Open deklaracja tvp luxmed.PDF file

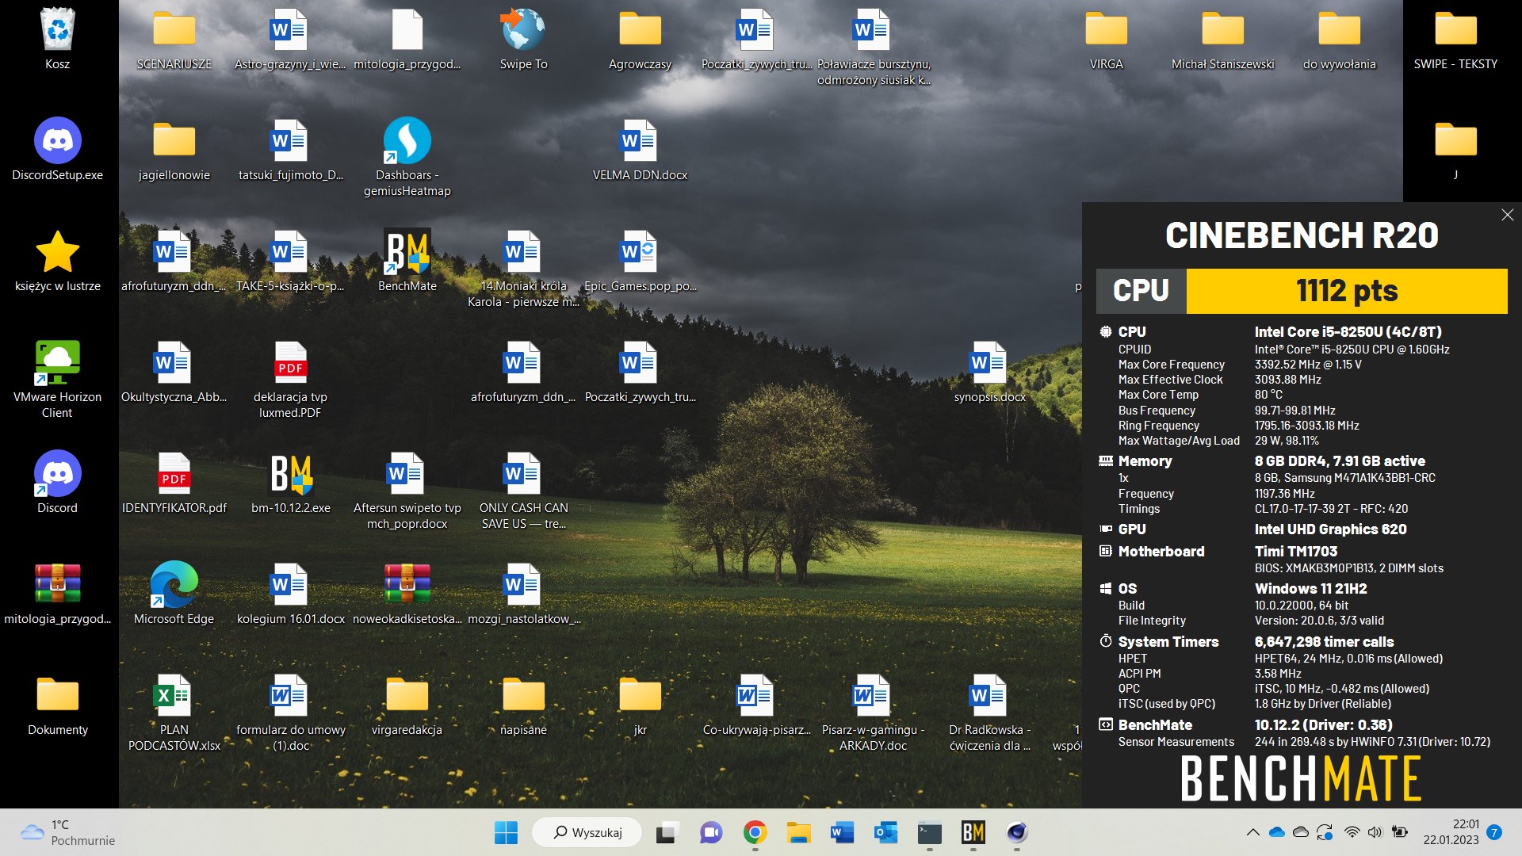pos(291,362)
